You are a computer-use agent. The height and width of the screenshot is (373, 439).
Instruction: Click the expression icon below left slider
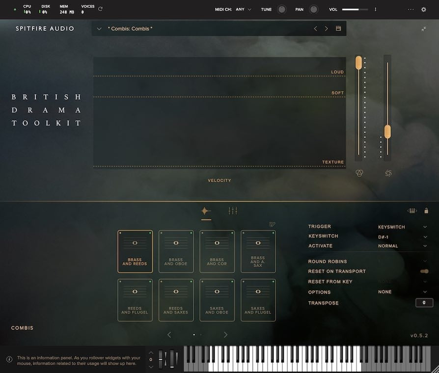click(359, 173)
